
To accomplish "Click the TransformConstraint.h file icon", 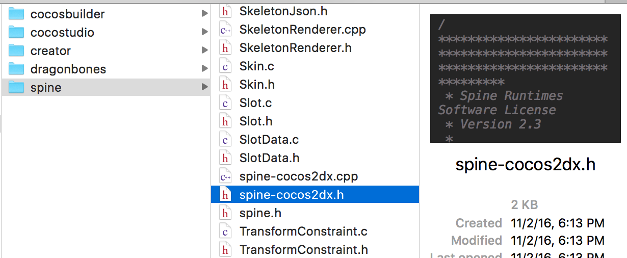I will tap(225, 250).
